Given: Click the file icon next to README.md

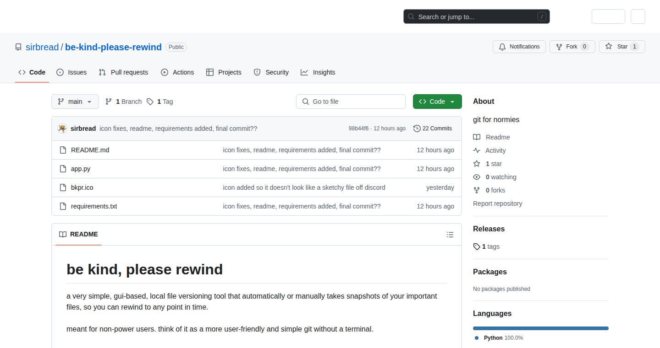Looking at the screenshot, I should tap(63, 150).
